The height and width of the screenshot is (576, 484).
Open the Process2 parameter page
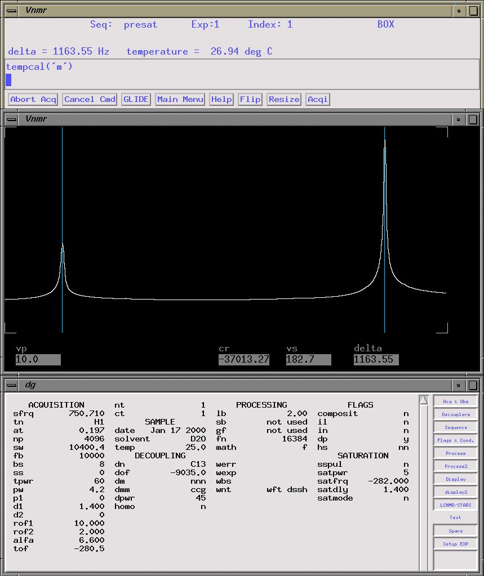(x=455, y=466)
